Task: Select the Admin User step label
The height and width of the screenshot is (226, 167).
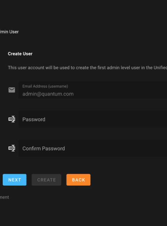Action: [9, 32]
